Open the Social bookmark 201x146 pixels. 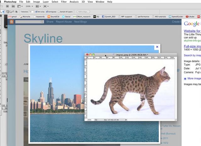(x=66, y=17)
